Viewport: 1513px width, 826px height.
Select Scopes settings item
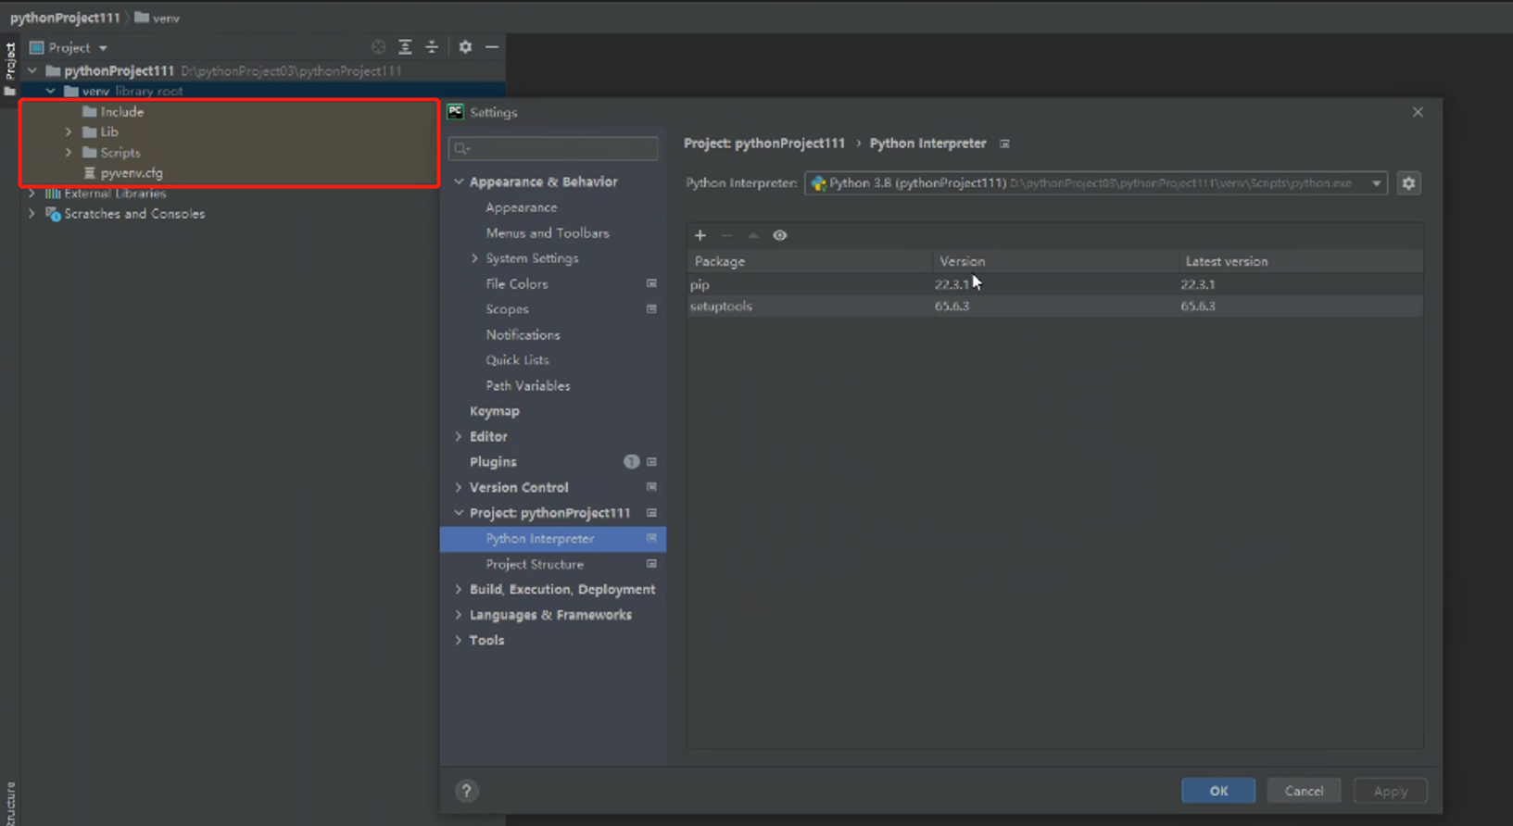[x=508, y=309]
